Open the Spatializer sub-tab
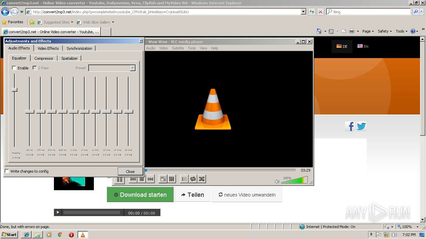 pyautogui.click(x=70, y=58)
